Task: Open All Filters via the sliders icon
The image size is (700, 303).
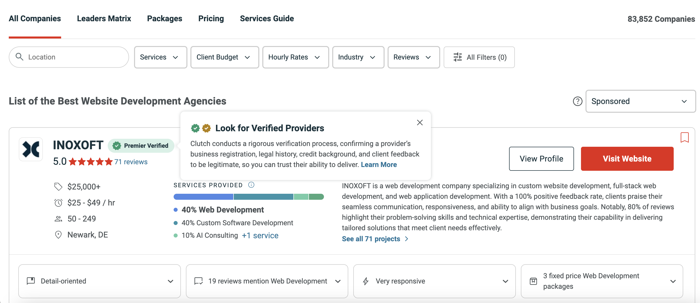Action: [458, 57]
